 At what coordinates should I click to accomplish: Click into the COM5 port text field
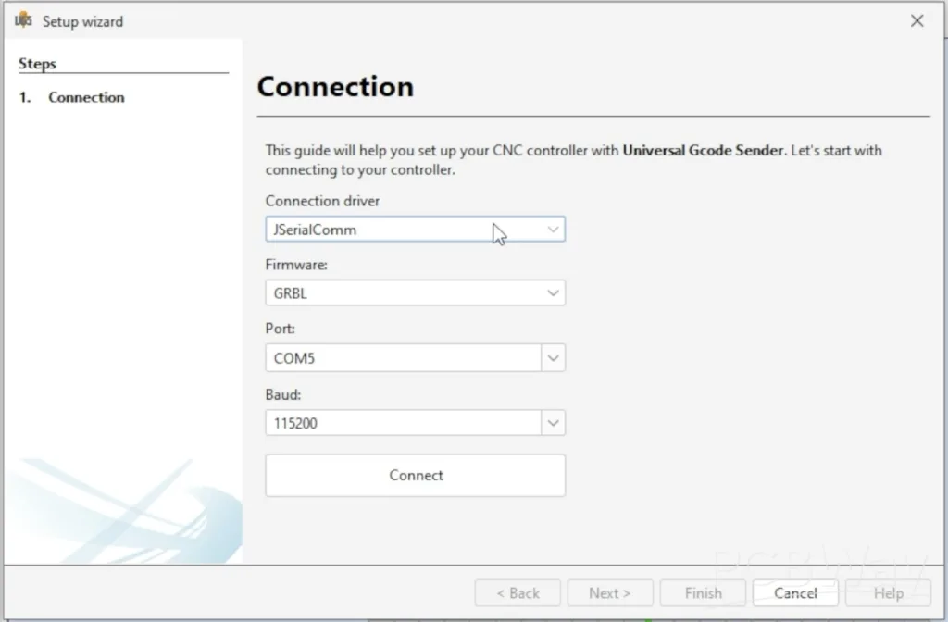tap(403, 358)
